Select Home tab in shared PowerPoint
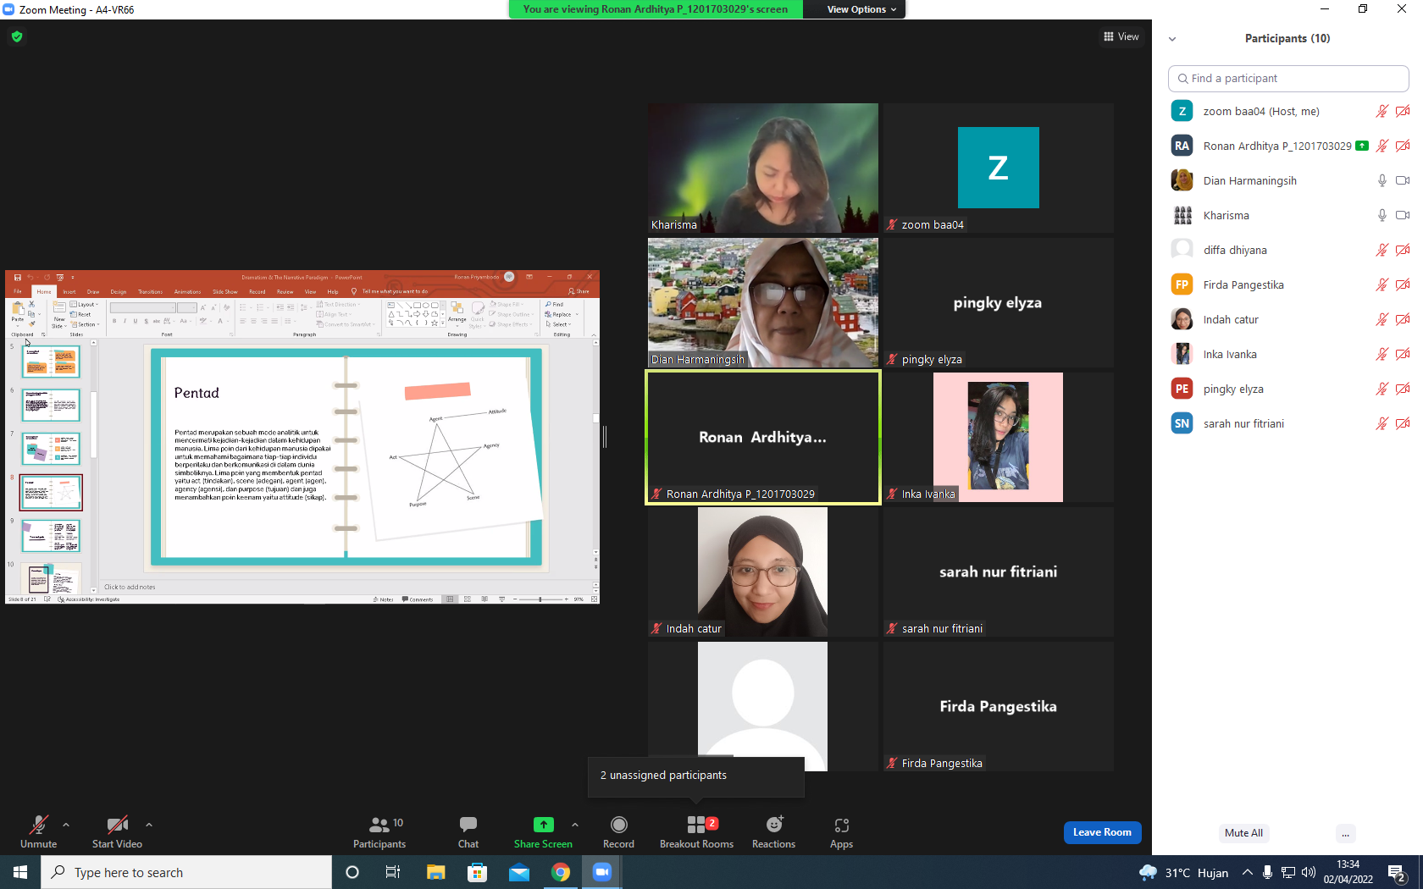Screen dimensions: 1423x889 point(44,291)
